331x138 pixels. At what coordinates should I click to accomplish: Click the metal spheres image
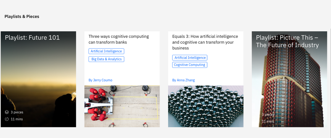point(205,106)
